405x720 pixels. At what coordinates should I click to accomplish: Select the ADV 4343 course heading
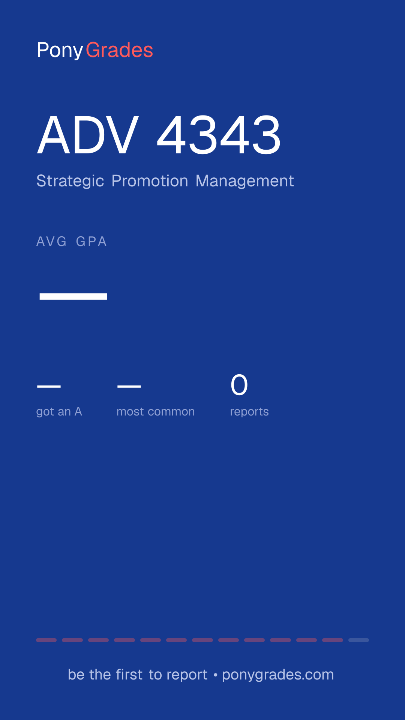tap(159, 135)
